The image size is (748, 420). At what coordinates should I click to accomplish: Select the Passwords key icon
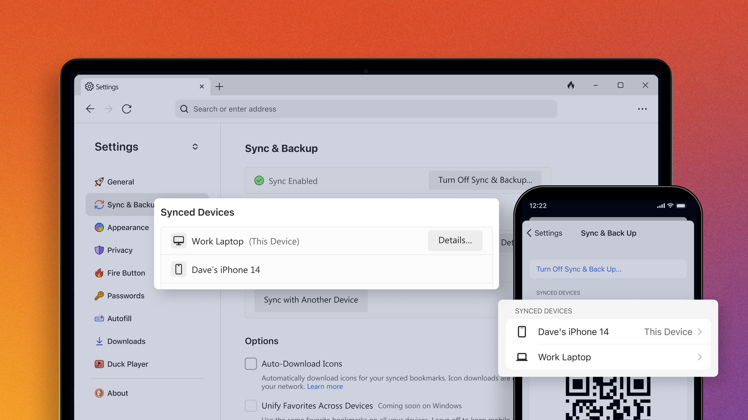99,295
